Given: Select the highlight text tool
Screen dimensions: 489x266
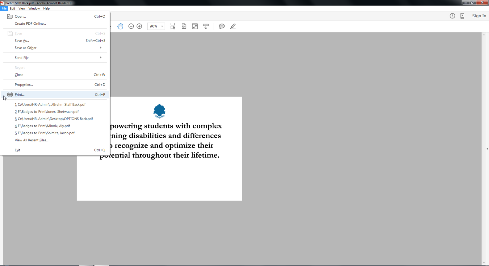Looking at the screenshot, I should coord(233,27).
